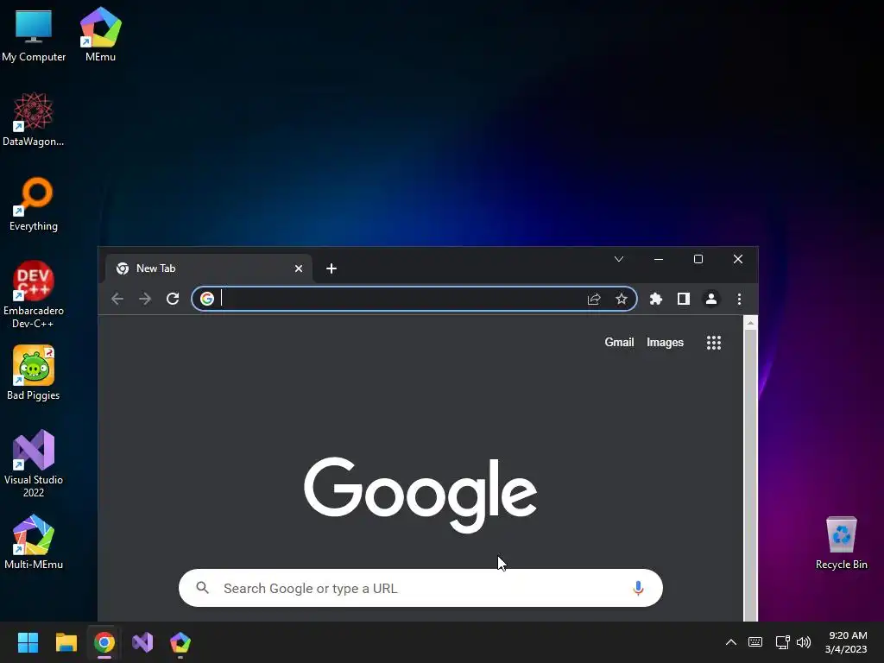Show hidden system tray icons
Viewport: 884px width, 663px height.
tap(730, 642)
